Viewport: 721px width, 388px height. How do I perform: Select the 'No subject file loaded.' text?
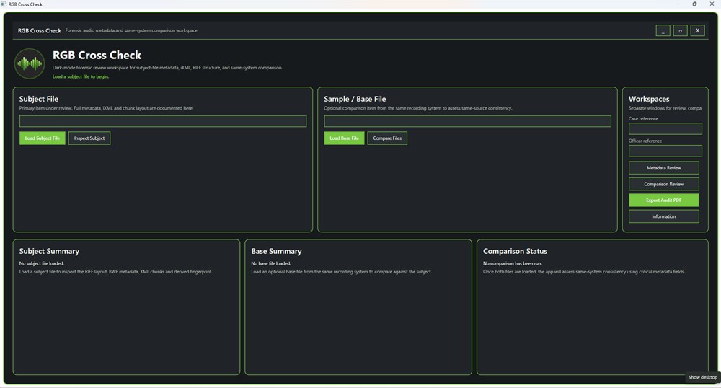pos(41,263)
